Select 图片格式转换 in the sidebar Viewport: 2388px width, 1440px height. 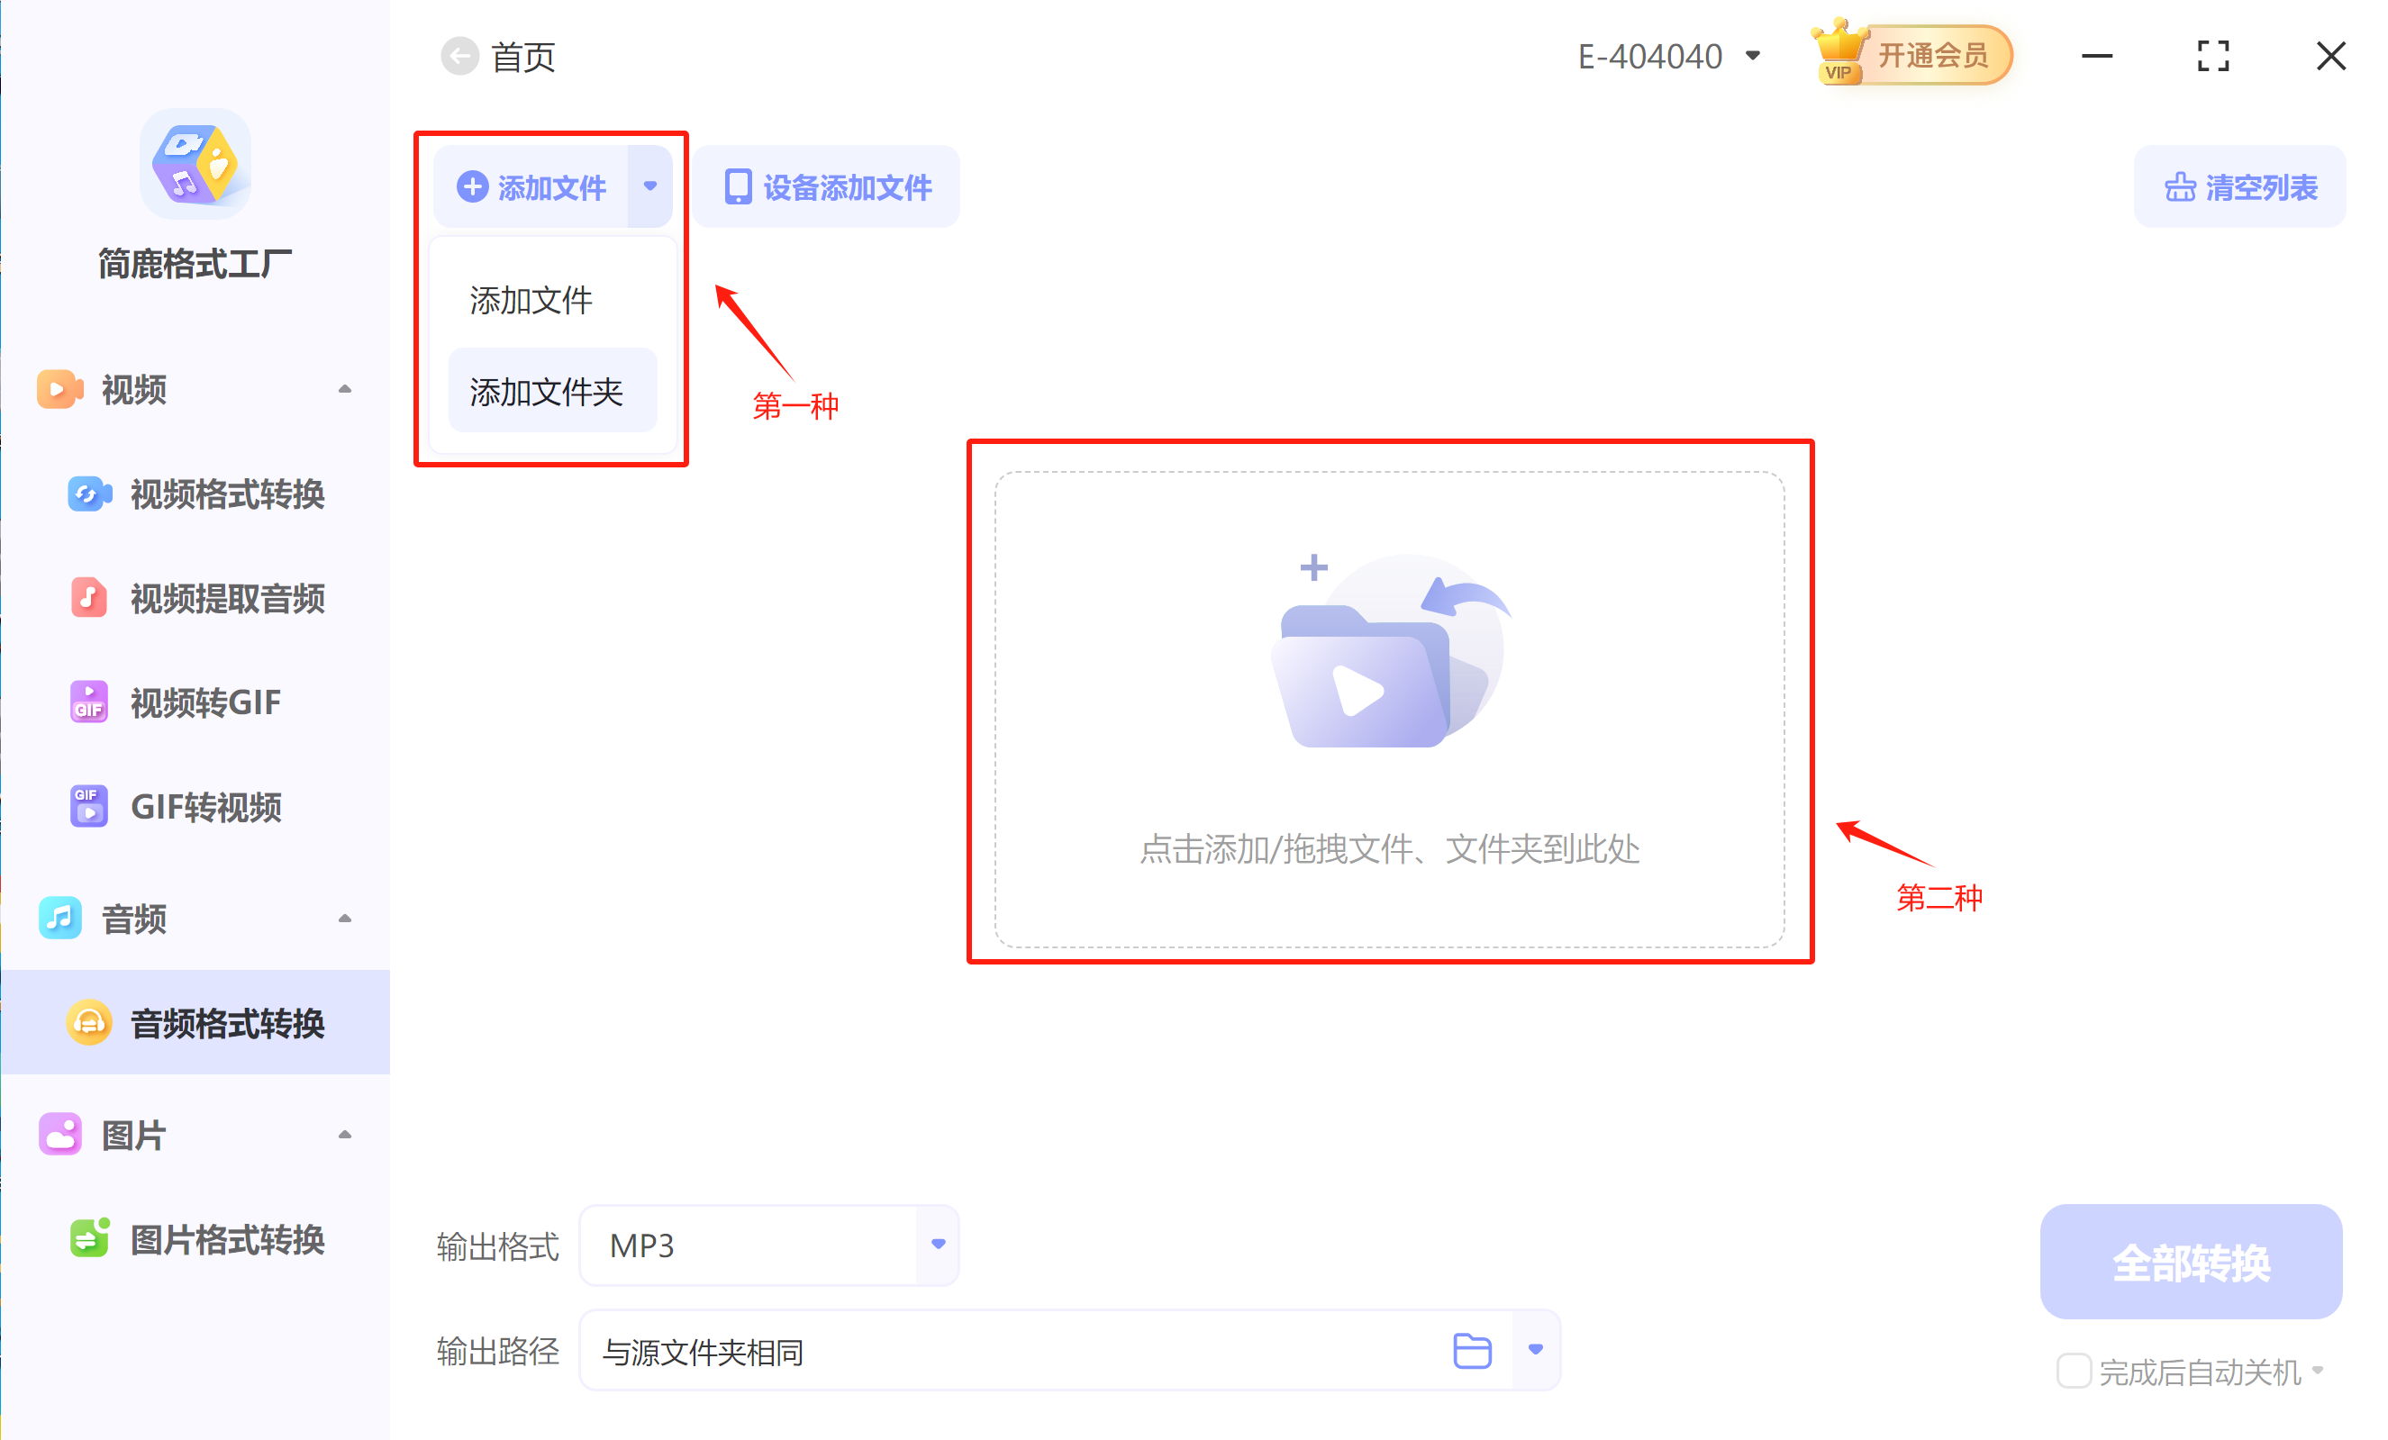pos(226,1239)
